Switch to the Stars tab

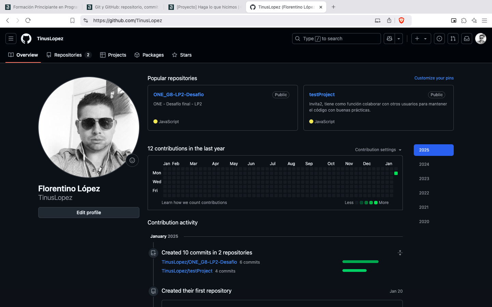coord(182,55)
